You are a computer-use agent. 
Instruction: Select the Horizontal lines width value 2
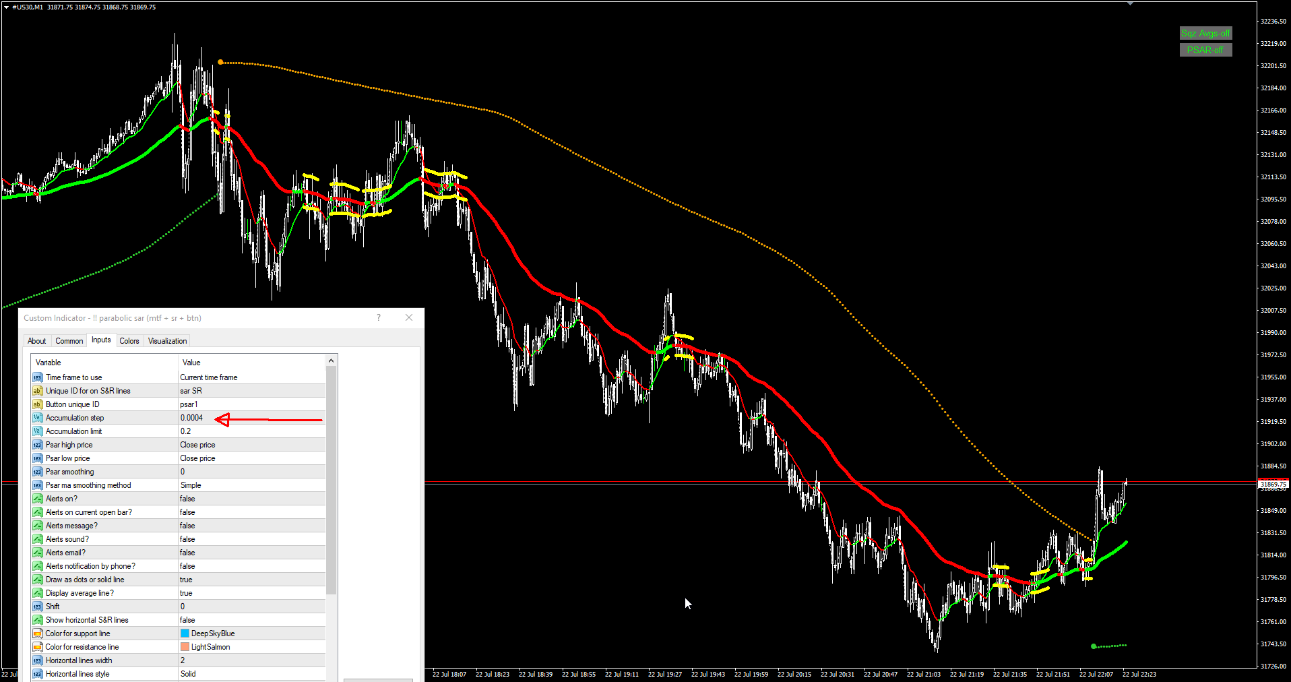pyautogui.click(x=183, y=660)
